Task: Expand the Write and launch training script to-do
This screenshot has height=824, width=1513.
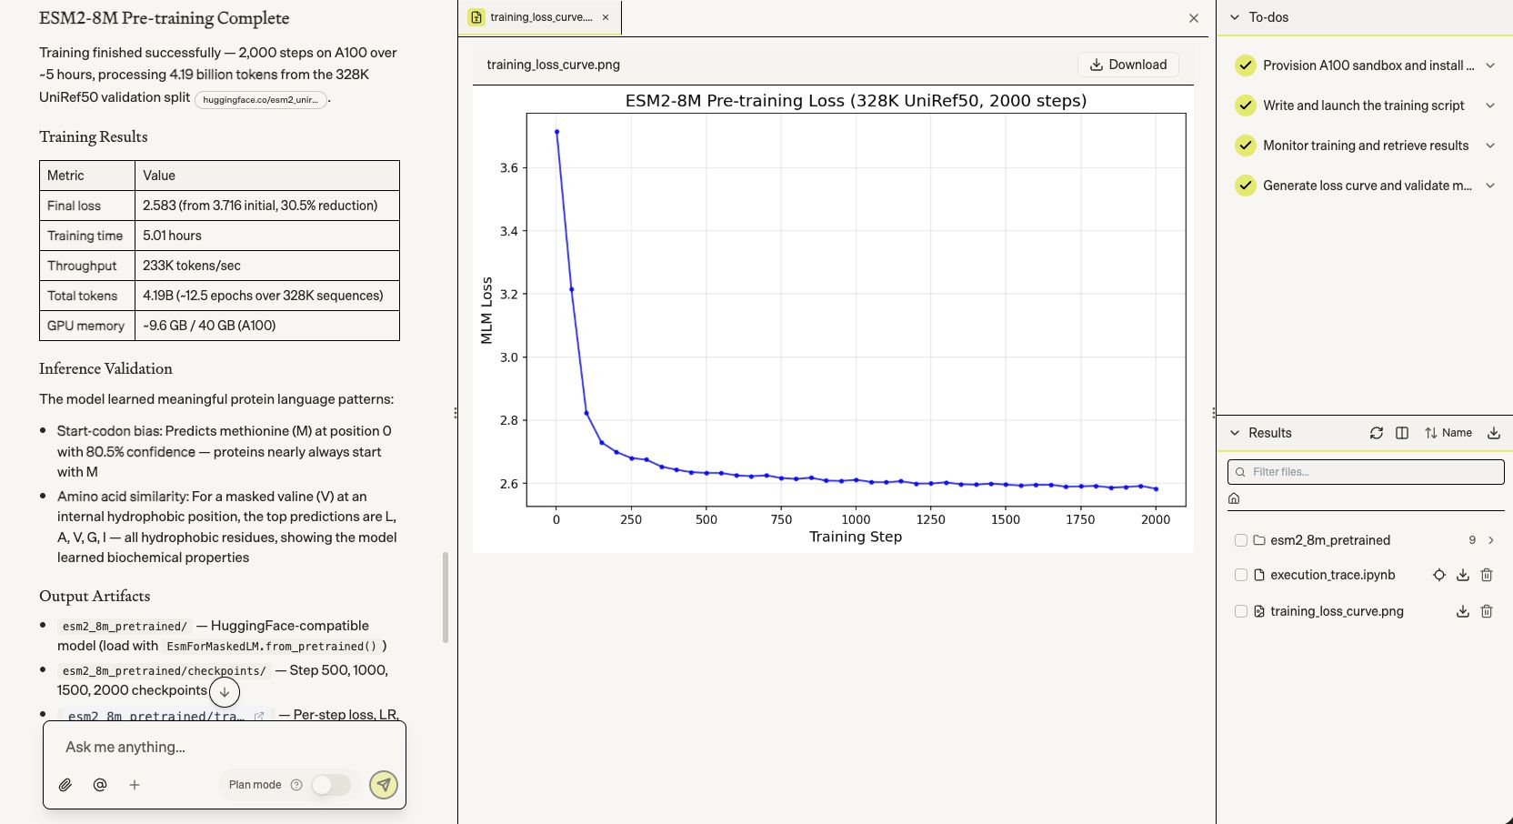Action: [1490, 106]
